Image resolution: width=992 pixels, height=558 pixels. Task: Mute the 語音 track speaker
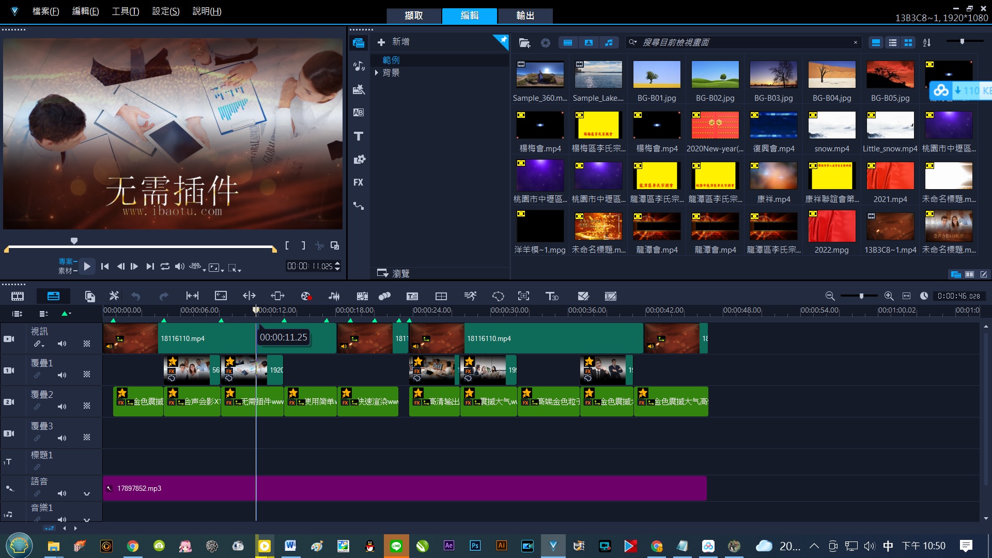(x=62, y=493)
